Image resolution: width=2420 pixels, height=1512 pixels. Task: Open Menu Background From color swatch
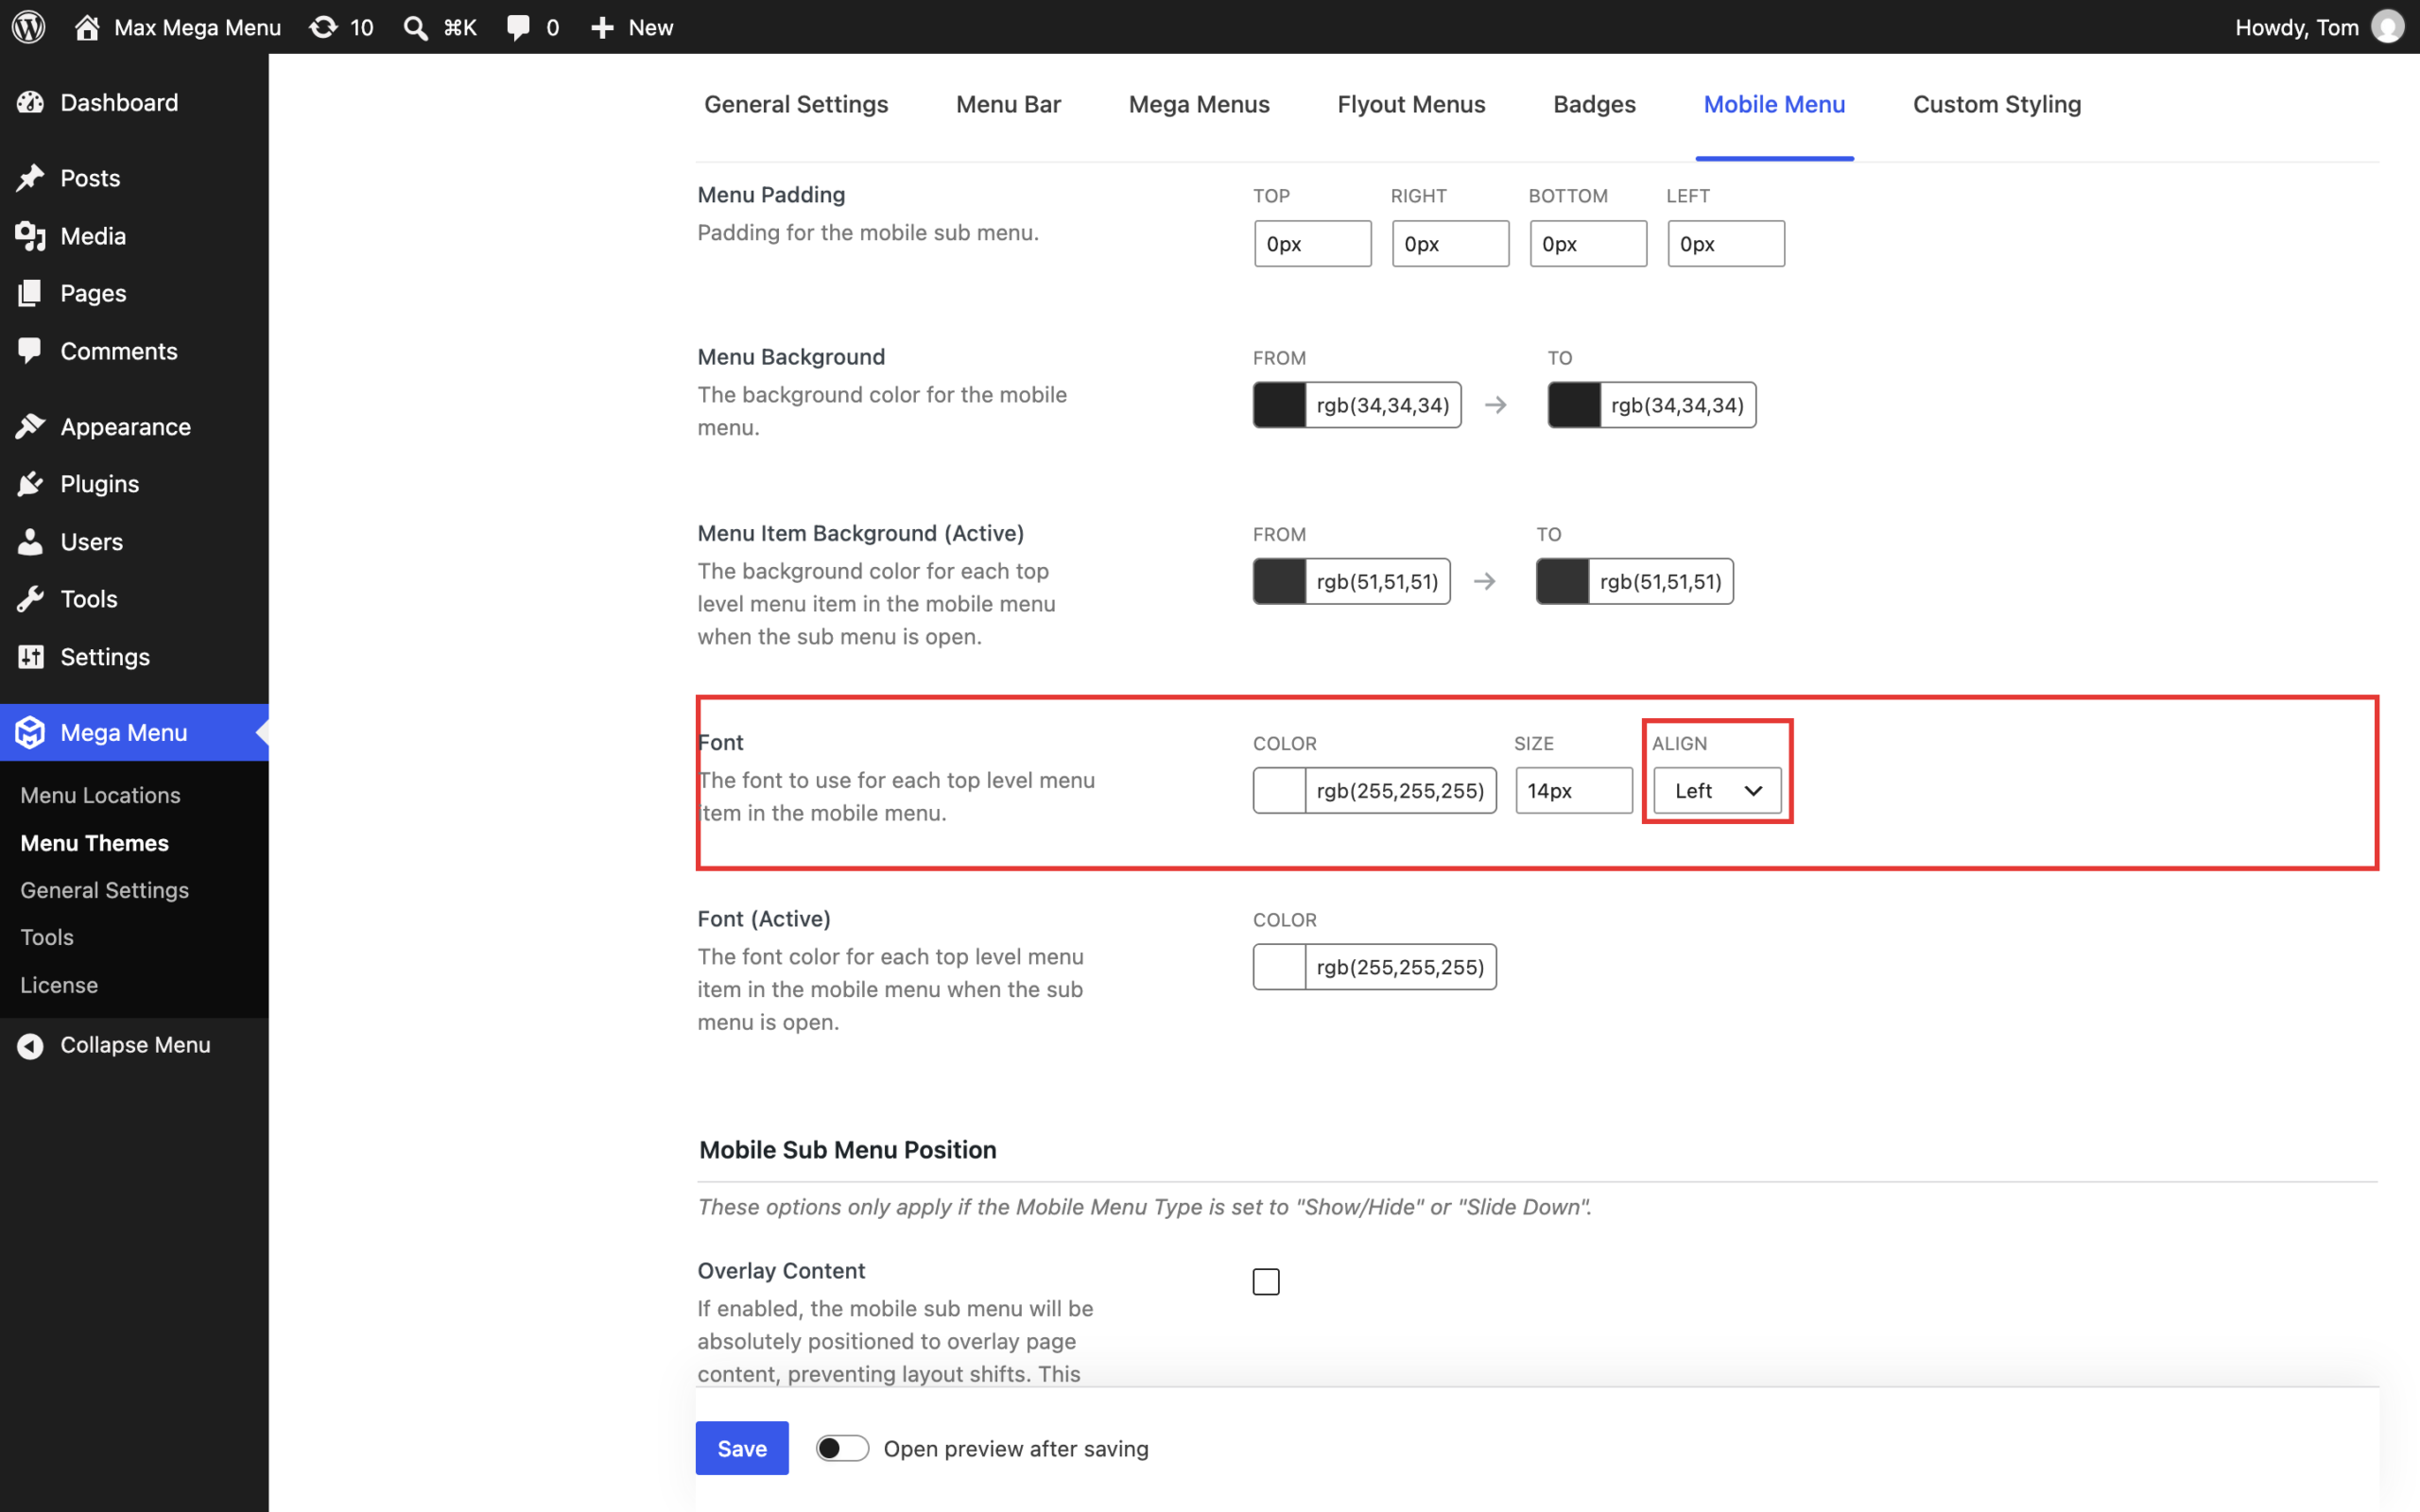[x=1279, y=405]
